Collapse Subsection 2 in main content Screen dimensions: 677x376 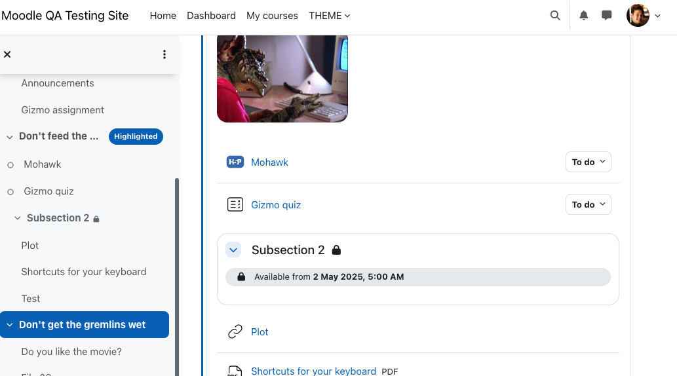(233, 250)
